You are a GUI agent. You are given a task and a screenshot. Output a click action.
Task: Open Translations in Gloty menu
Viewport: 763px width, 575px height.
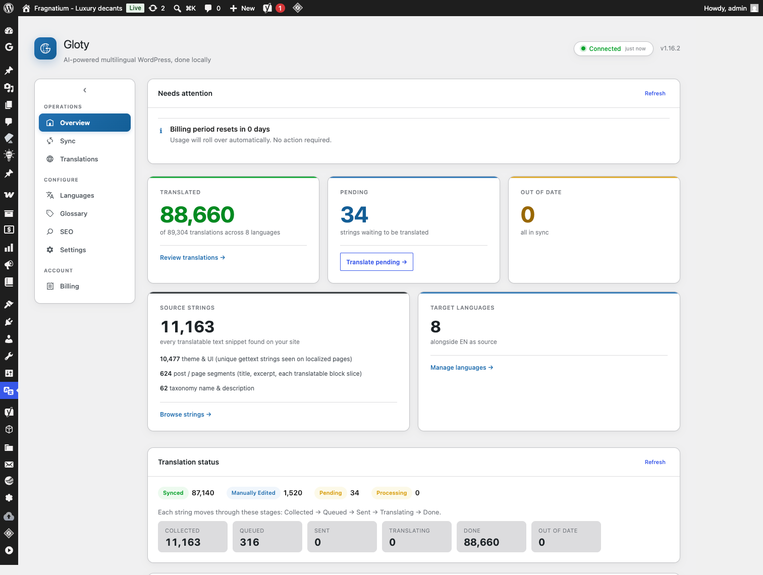85,159
